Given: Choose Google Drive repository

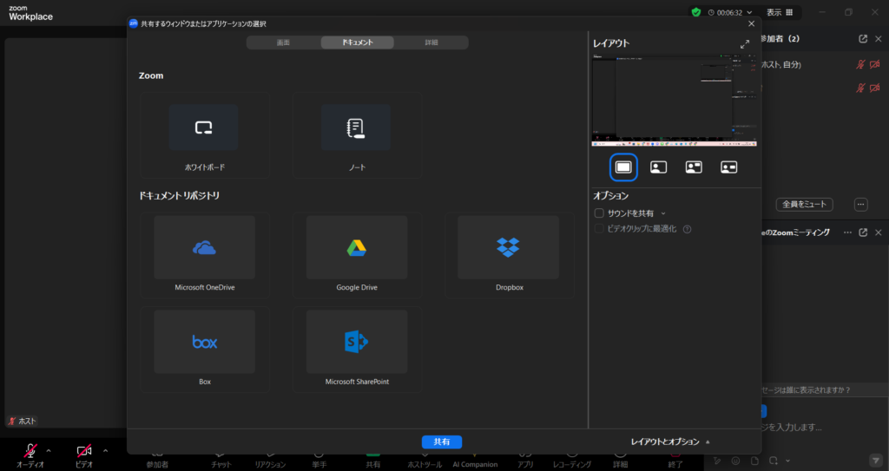Looking at the screenshot, I should pos(357,254).
